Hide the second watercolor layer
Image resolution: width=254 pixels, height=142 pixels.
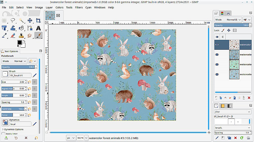[217, 54]
